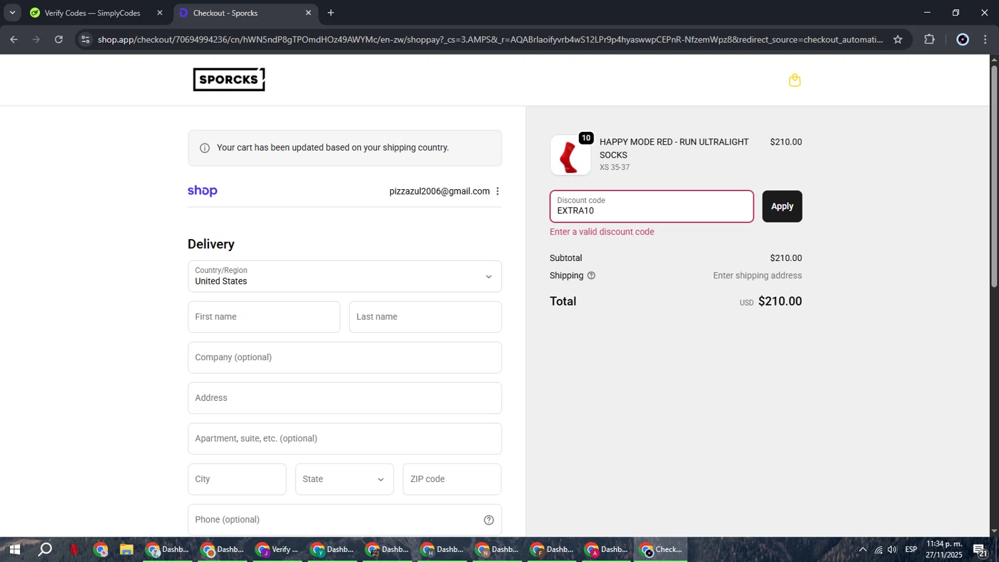Switch to the Verify taskbar Chrome window
Image resolution: width=999 pixels, height=562 pixels.
[277, 550]
